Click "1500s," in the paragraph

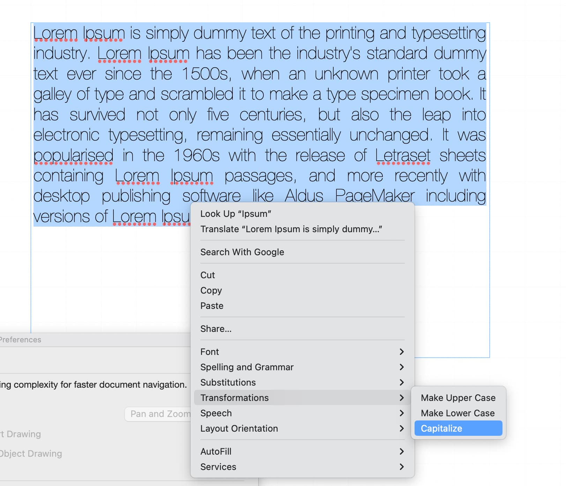[207, 74]
